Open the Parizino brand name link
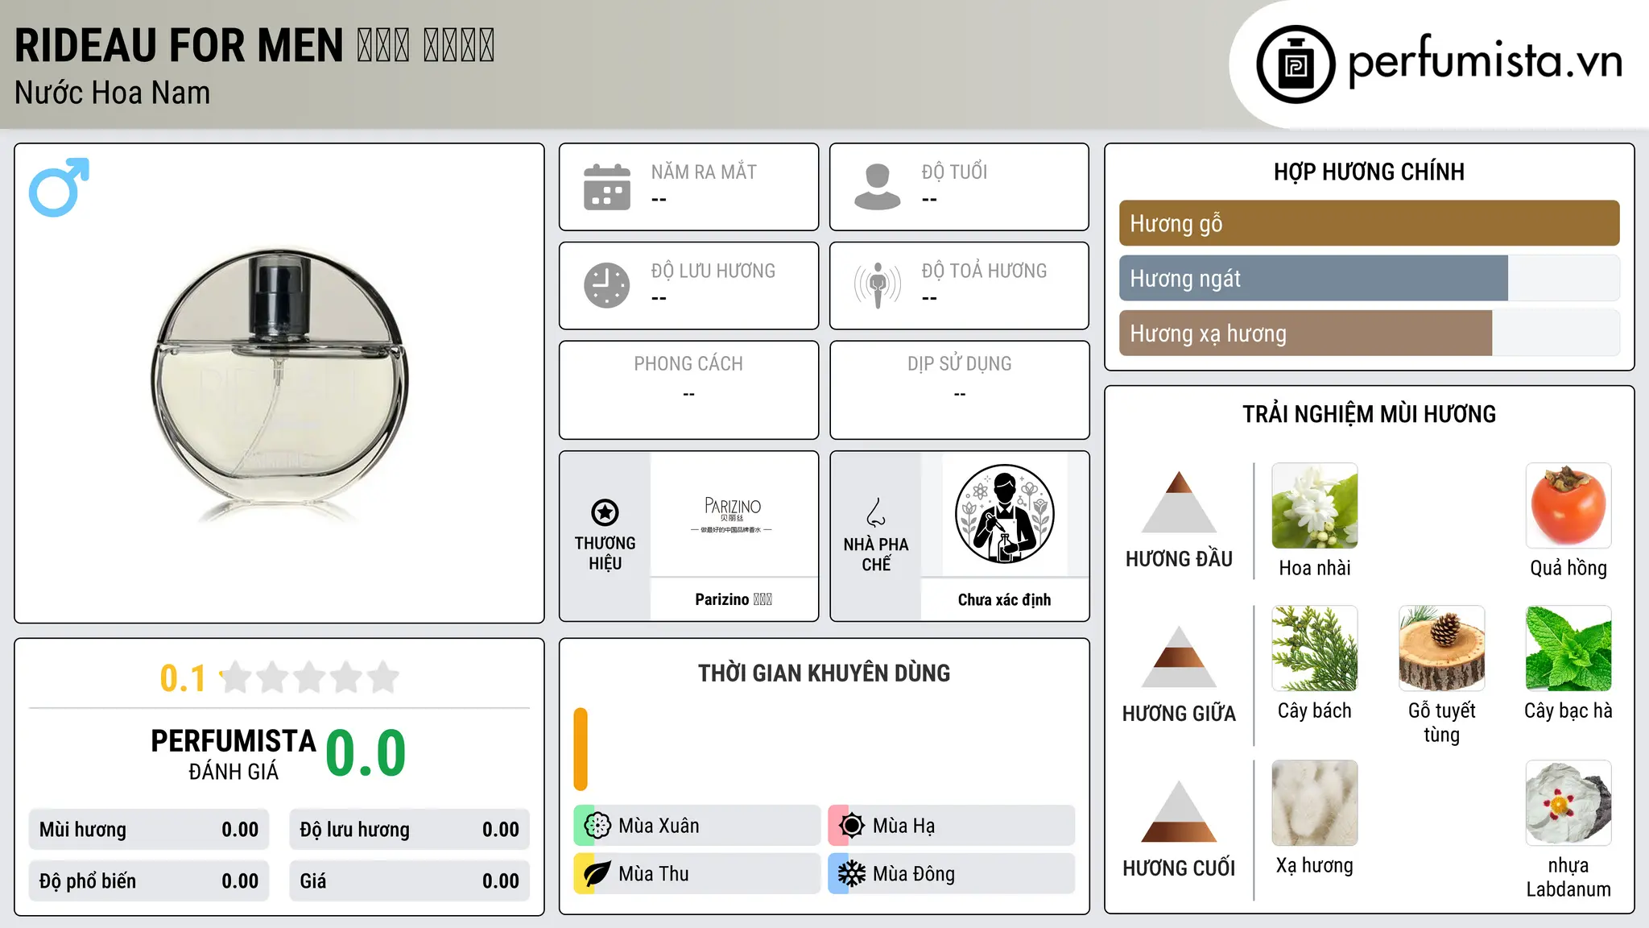This screenshot has height=928, width=1649. (734, 599)
